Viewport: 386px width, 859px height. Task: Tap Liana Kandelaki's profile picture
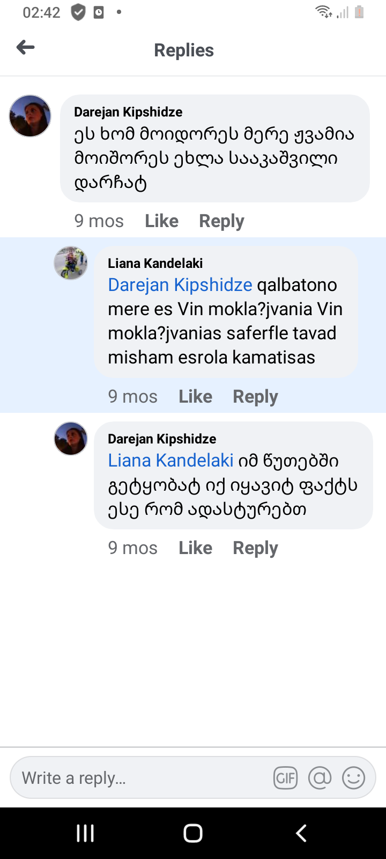point(71,263)
